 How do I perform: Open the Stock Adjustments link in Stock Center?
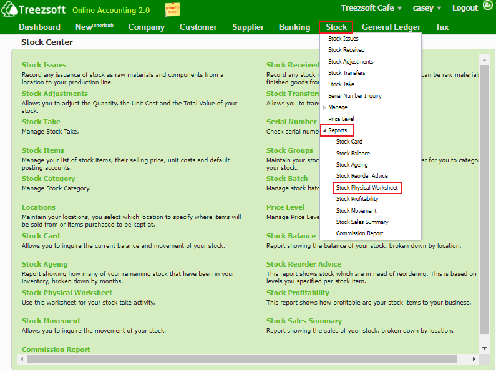point(55,94)
